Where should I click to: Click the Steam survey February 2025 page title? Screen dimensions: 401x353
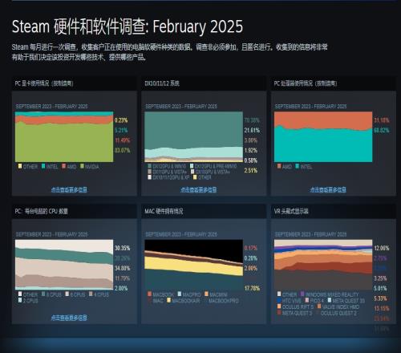click(128, 26)
